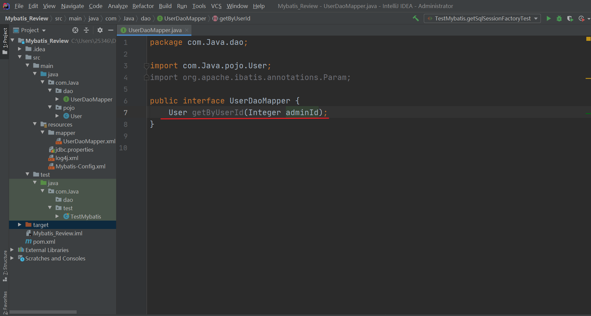Open Project panel settings gear
This screenshot has height=316, width=591.
coord(100,30)
